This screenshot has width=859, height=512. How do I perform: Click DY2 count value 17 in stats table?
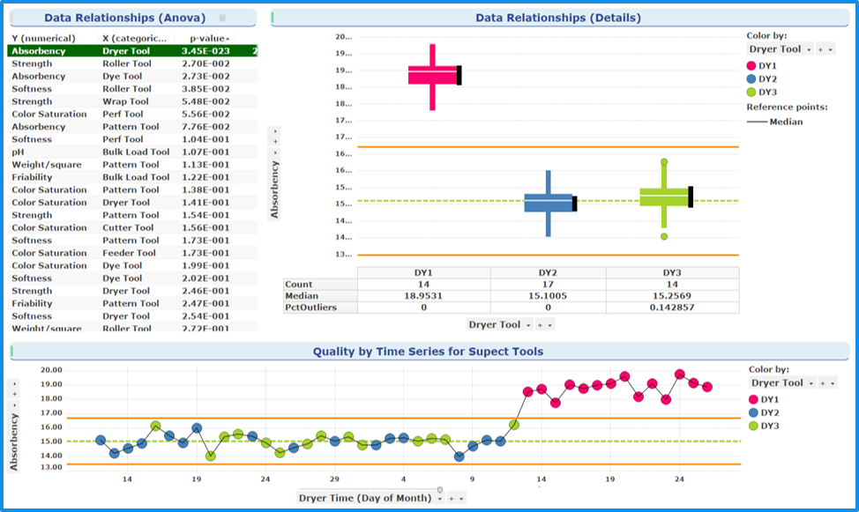tap(548, 285)
